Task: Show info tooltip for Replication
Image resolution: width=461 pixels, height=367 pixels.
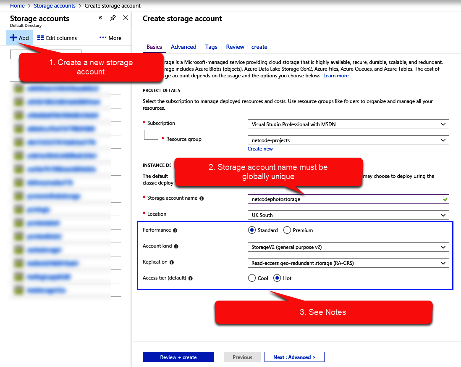Action: (x=172, y=262)
